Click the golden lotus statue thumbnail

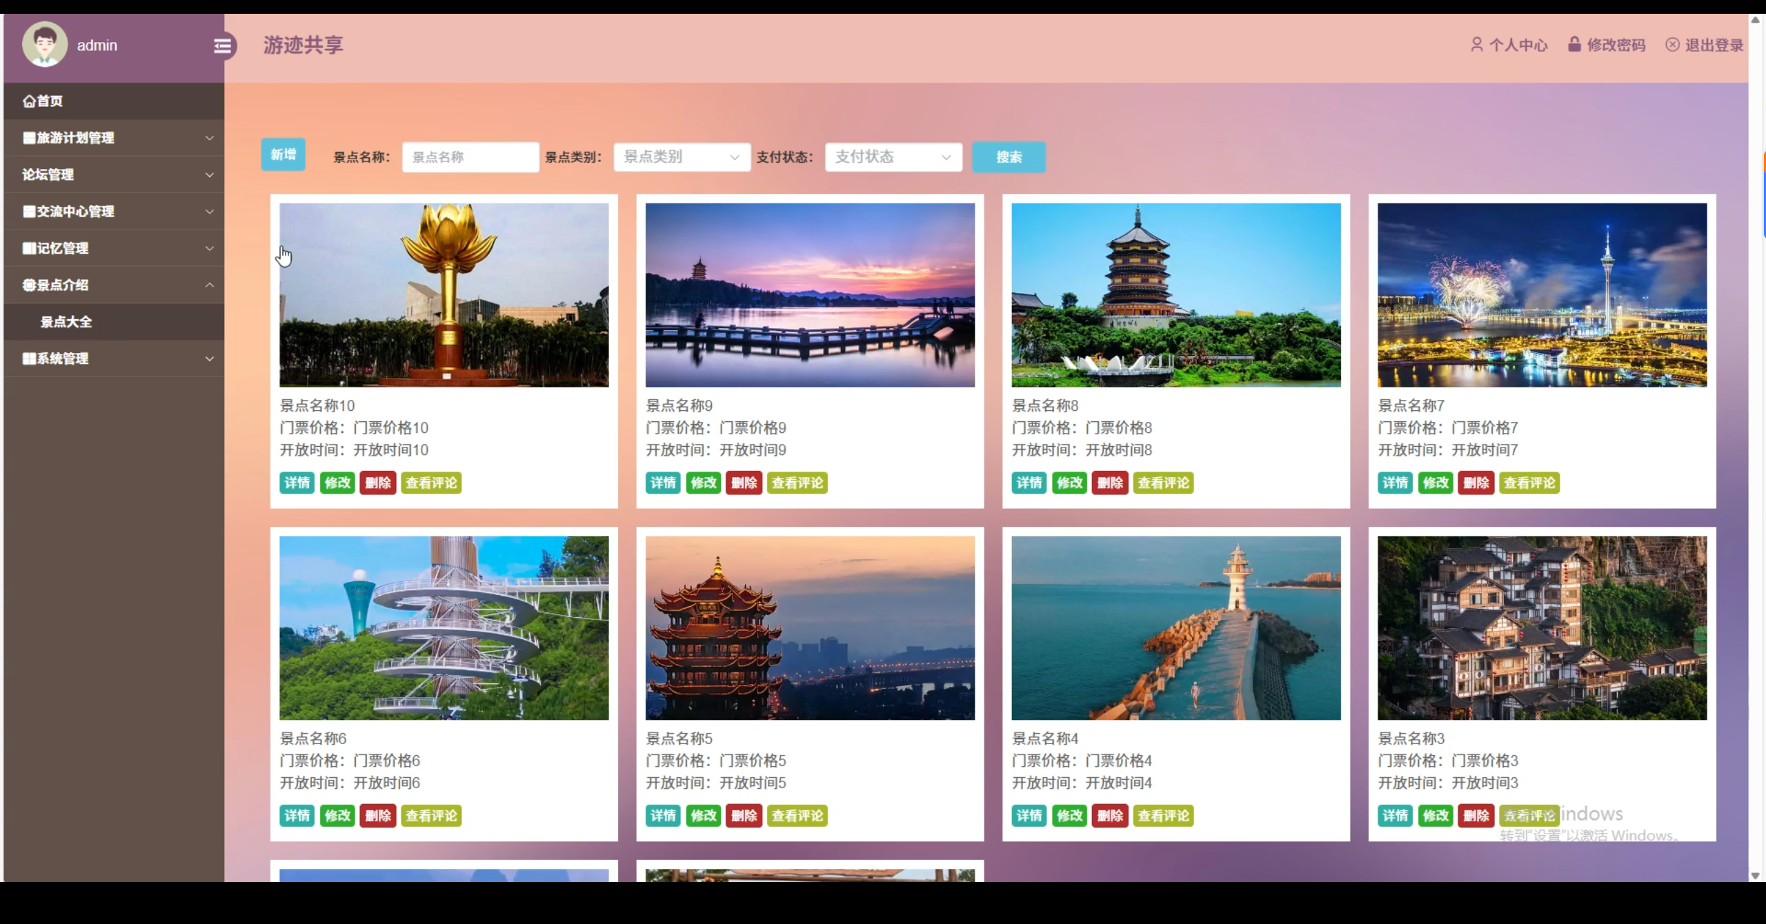[444, 294]
